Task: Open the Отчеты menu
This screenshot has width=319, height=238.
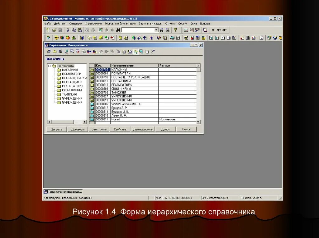Action: 170,24
